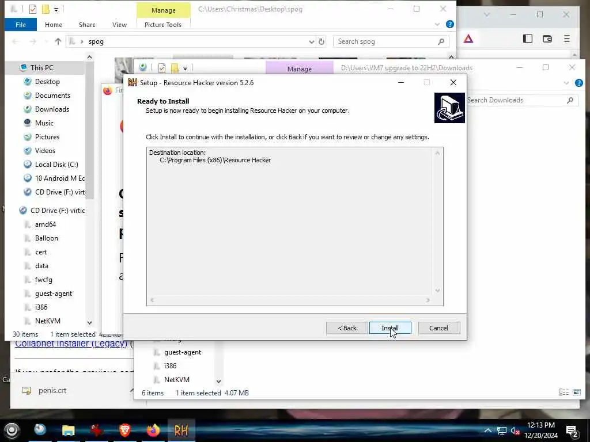Open Music in navigation pane
Image resolution: width=590 pixels, height=442 pixels.
(x=44, y=123)
